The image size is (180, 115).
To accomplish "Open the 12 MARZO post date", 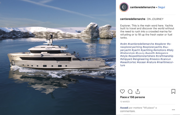I will coord(125,102).
